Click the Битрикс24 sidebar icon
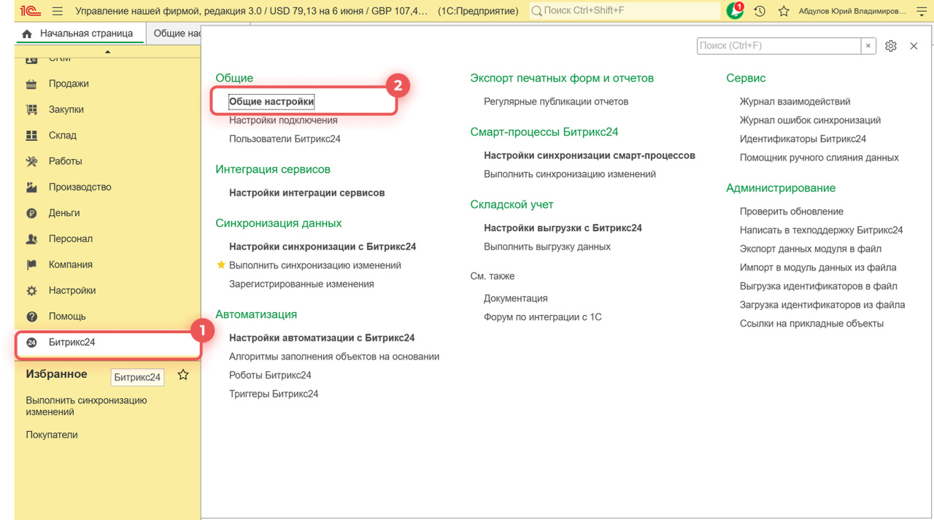Screen dimensions: 934x520 [31, 343]
